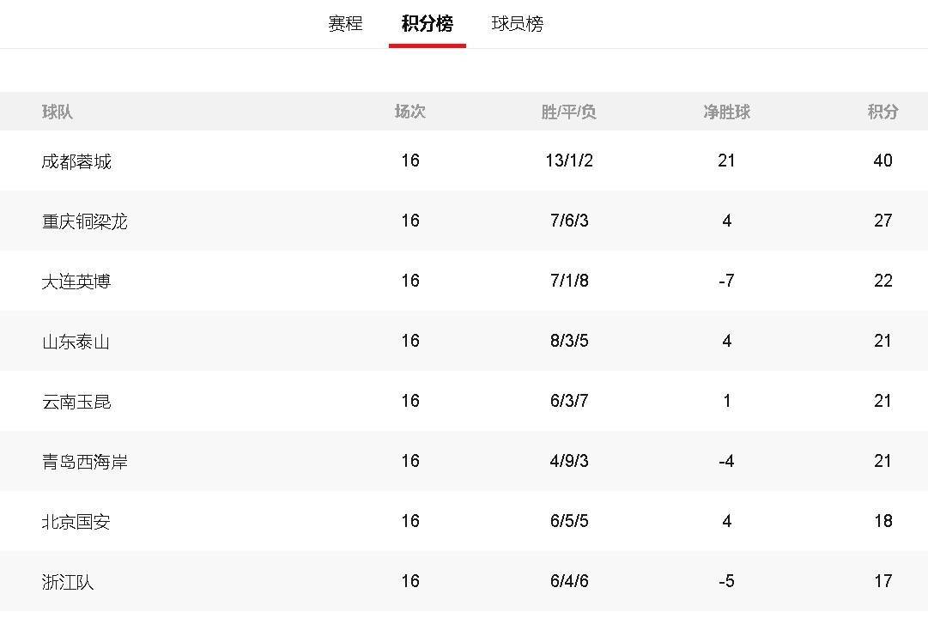Screen dimensions: 928x618
Task: Click 浙江队's points value 17
Action: (883, 581)
